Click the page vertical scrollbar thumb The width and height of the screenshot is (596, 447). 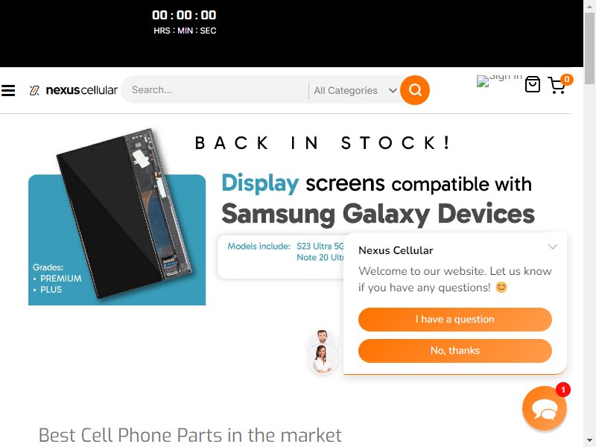(x=589, y=48)
